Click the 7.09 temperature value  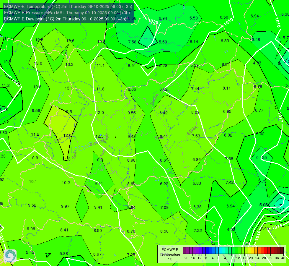click(164, 207)
